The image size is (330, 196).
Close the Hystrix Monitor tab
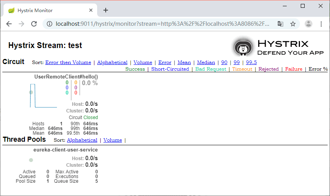point(91,10)
